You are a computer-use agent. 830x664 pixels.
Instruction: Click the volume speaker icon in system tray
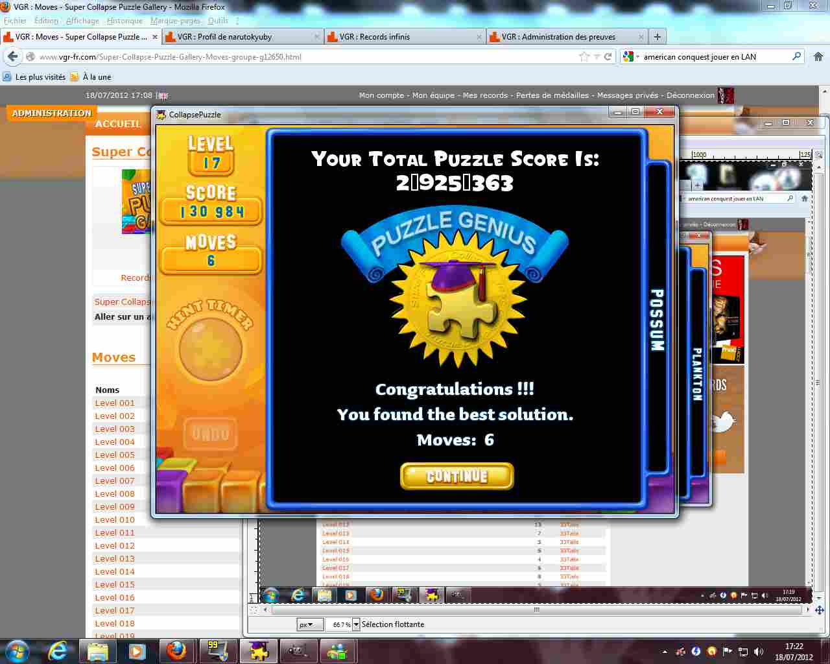758,651
